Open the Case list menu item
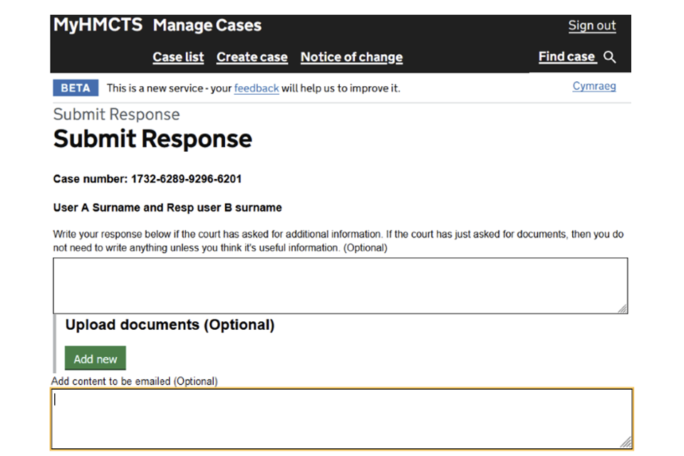Viewport: 684px width, 456px height. tap(178, 57)
